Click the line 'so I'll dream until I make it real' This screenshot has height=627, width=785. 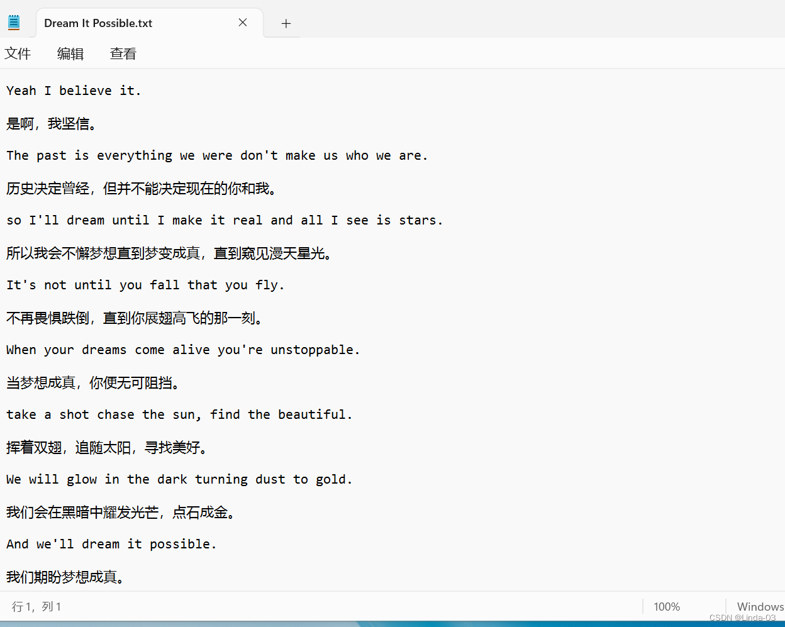(225, 220)
